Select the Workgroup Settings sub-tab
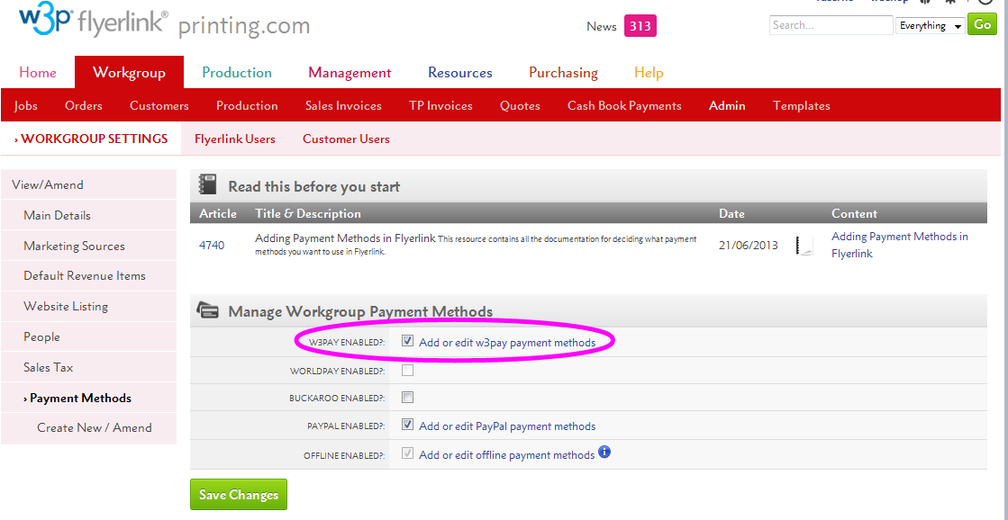The height and width of the screenshot is (520, 1008). click(x=91, y=139)
